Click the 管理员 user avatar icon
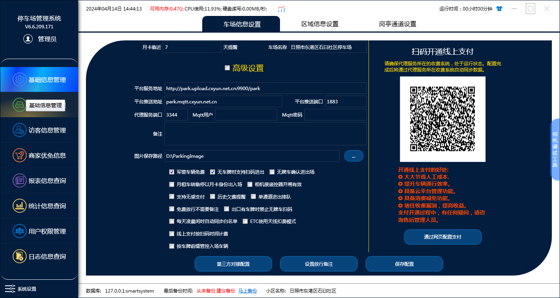The image size is (560, 298). coord(28,39)
